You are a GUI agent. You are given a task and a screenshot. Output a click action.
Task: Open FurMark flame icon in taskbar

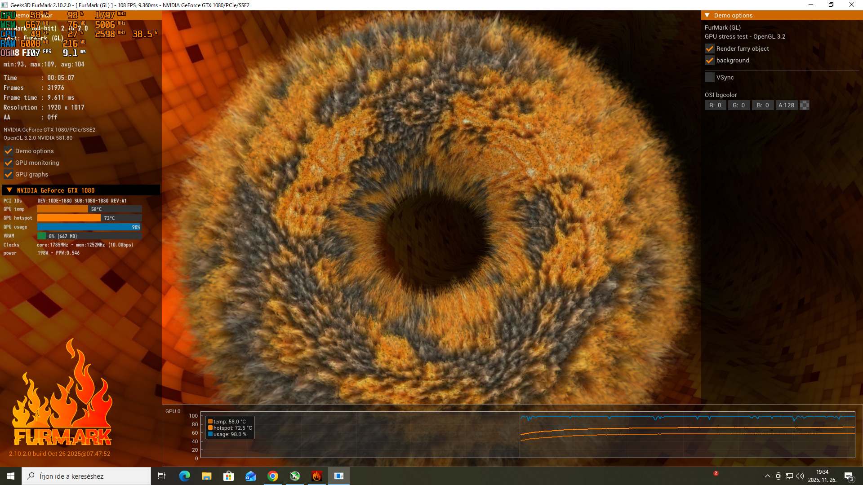(317, 476)
